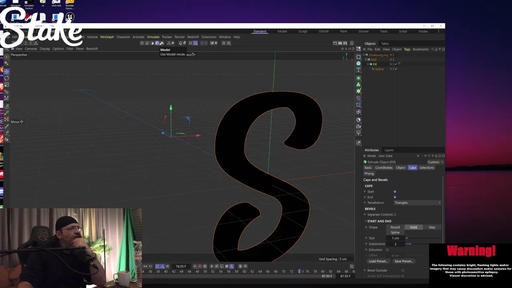
Task: Click the search icon in the Objects manager
Action: click(432, 49)
